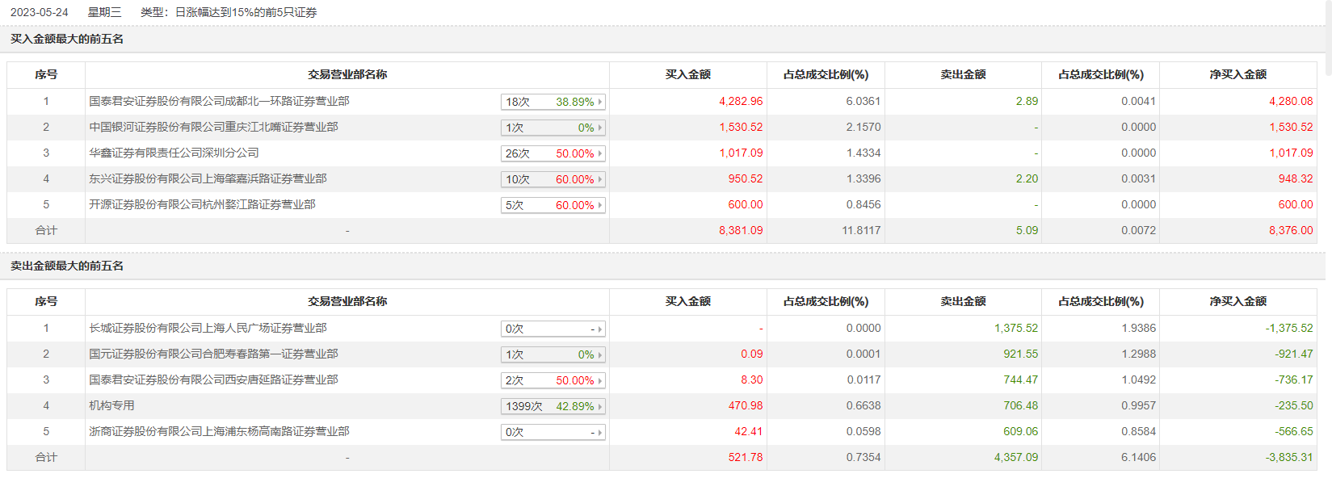Expand the 26次 50.00% stats box

point(553,153)
